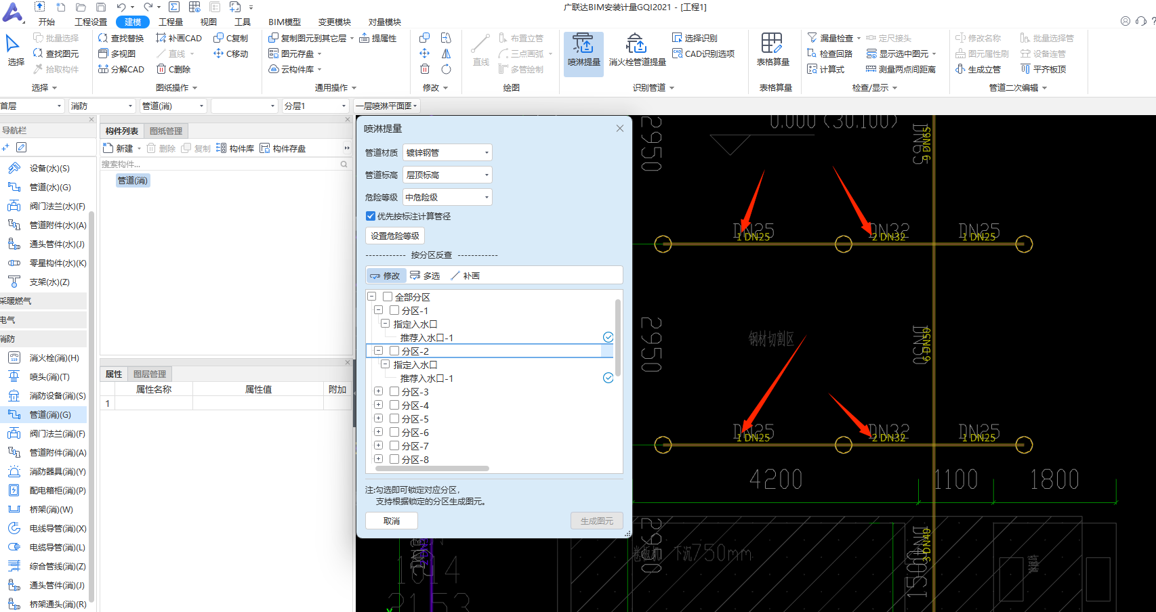The width and height of the screenshot is (1156, 612).
Task: Expand the 分区-7 tree node
Action: [378, 445]
